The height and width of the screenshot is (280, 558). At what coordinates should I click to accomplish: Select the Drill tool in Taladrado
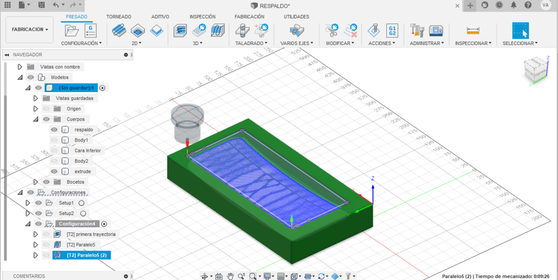pos(242,30)
